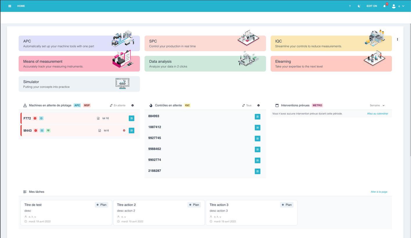Image resolution: width=411 pixels, height=238 pixels.
Task: Follow Aller à la page link
Action: (379, 192)
